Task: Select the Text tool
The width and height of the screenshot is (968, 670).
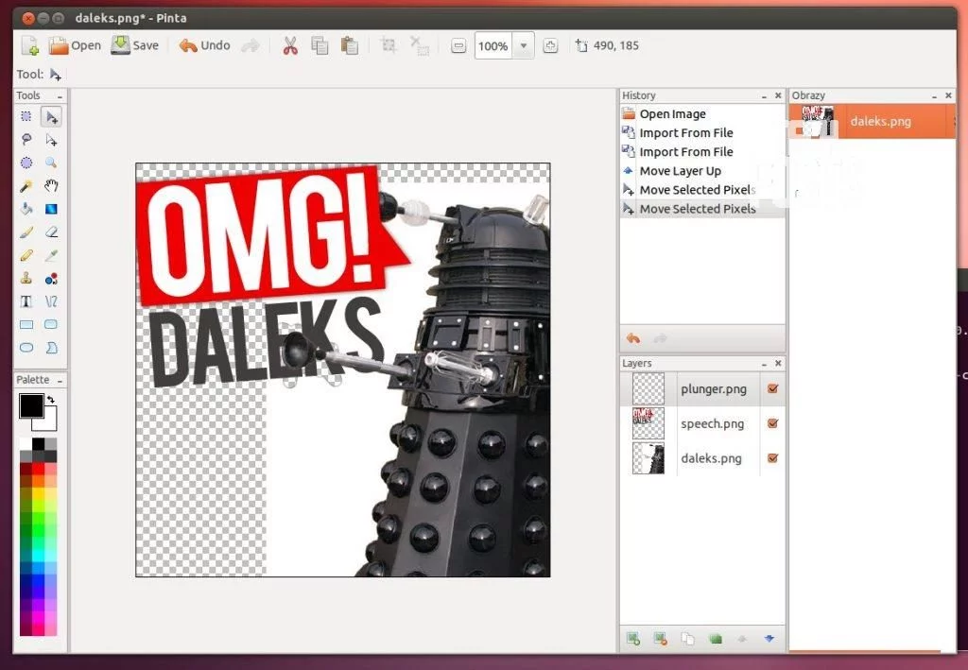Action: click(26, 301)
